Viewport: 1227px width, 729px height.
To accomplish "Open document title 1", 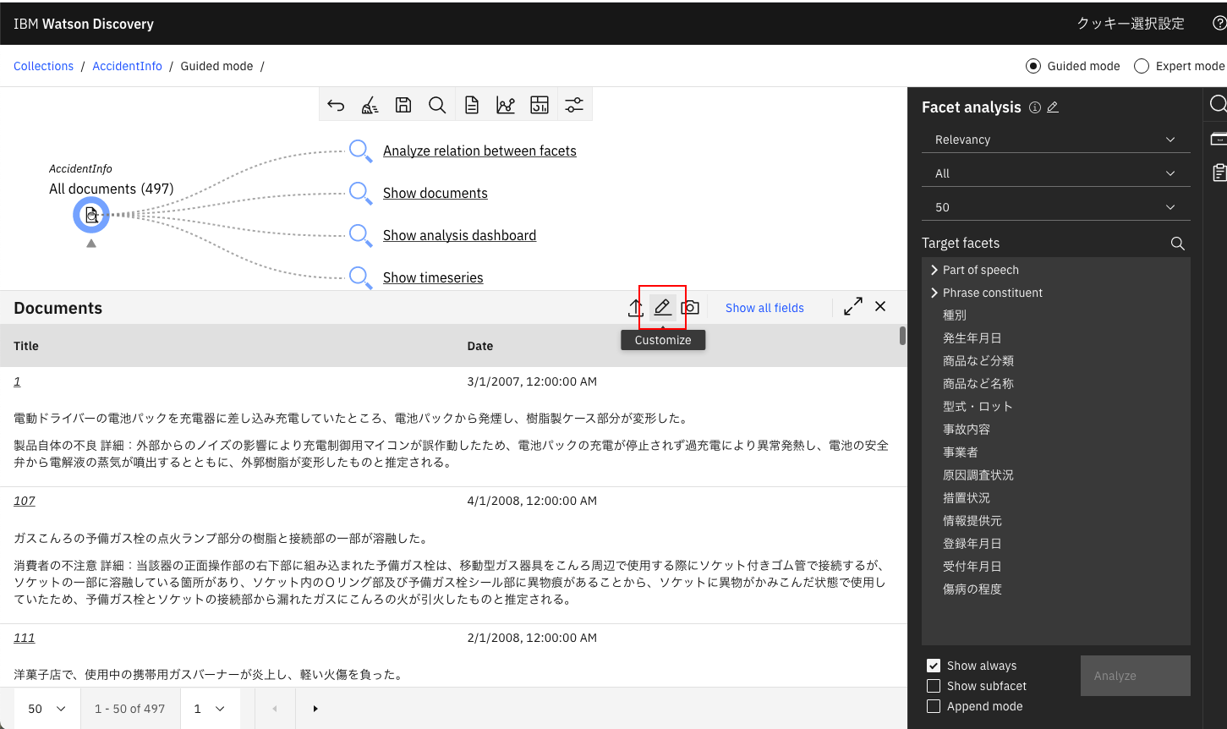I will coord(17,381).
